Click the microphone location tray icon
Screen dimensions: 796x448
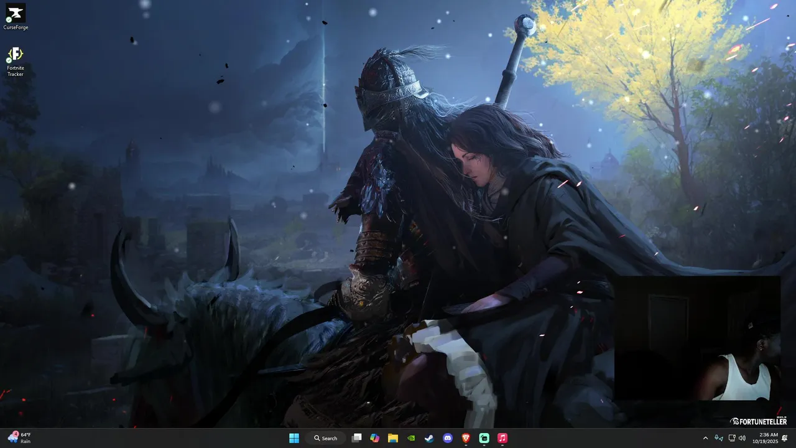[x=720, y=438]
